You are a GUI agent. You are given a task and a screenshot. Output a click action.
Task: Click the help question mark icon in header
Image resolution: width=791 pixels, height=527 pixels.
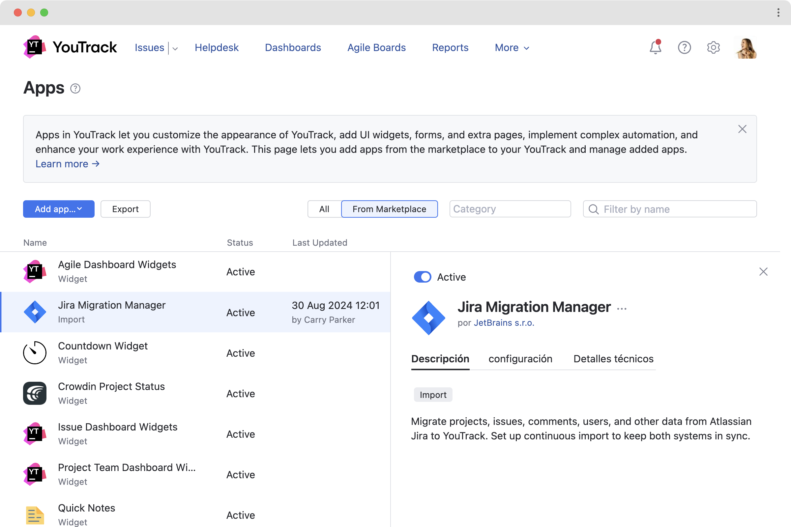[684, 47]
